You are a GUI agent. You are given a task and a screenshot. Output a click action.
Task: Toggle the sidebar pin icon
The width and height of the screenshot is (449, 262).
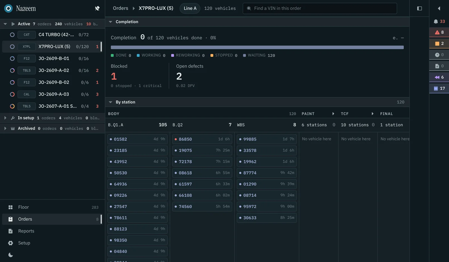(x=97, y=8)
